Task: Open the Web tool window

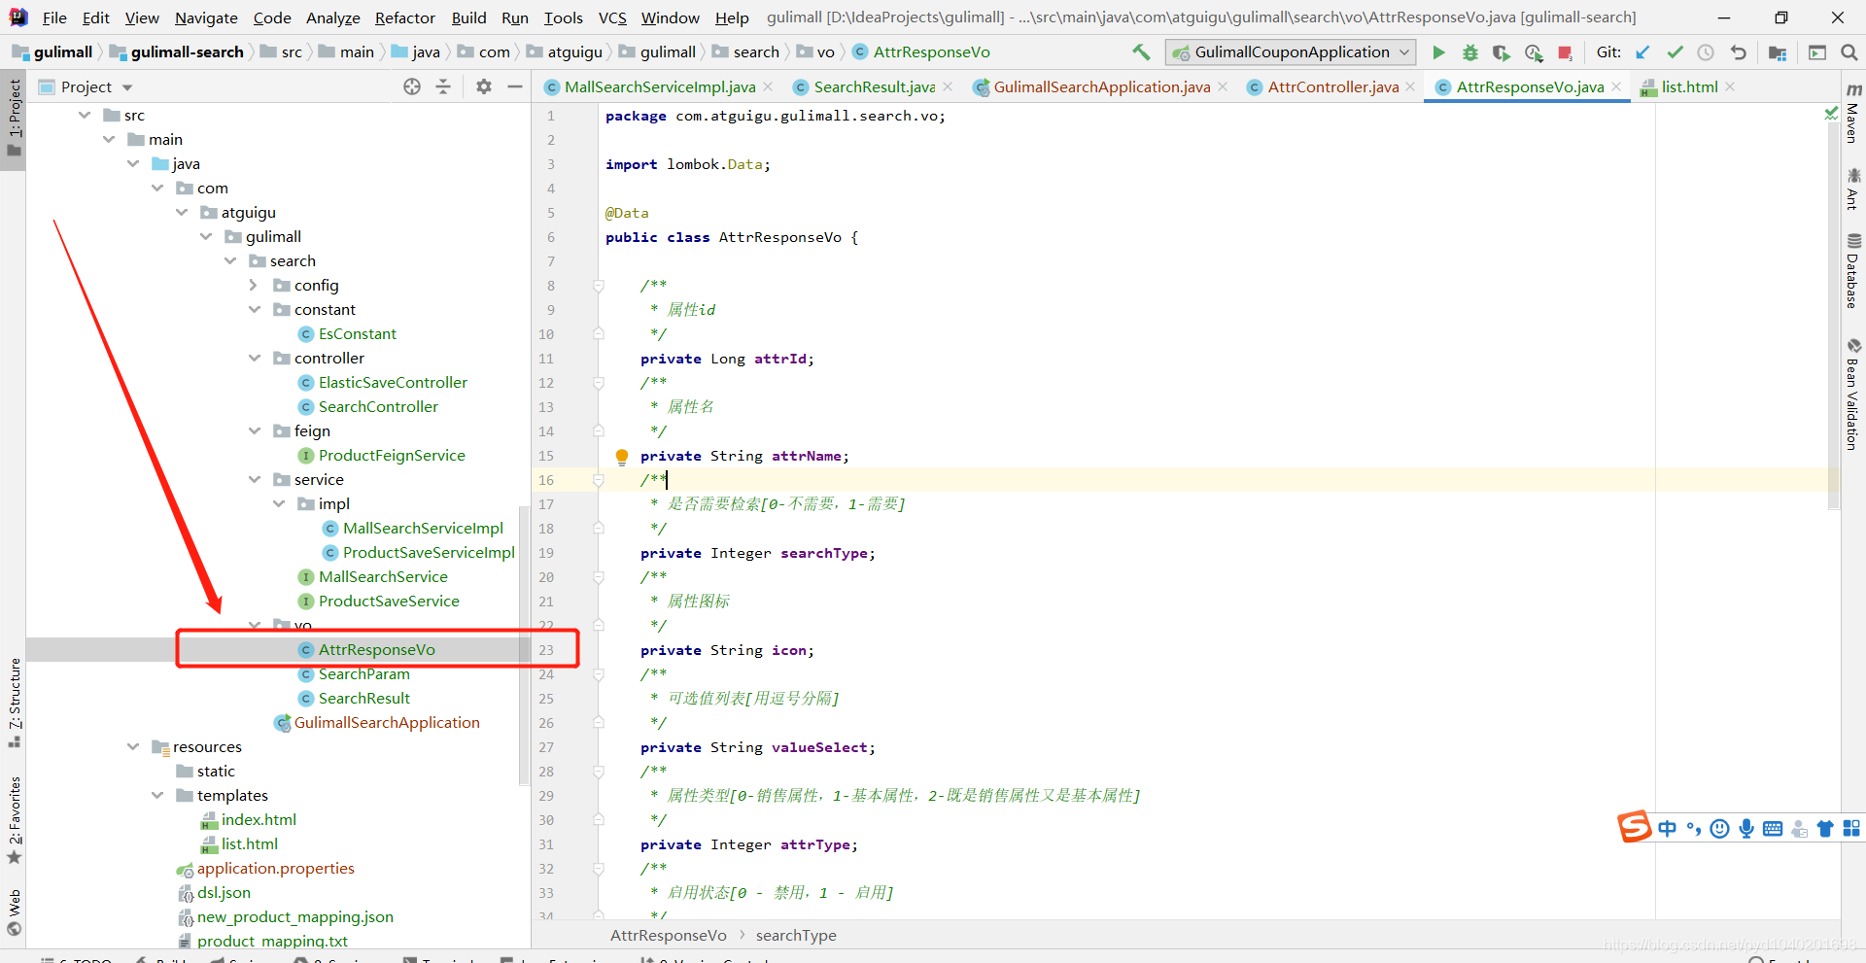Action: (x=14, y=911)
